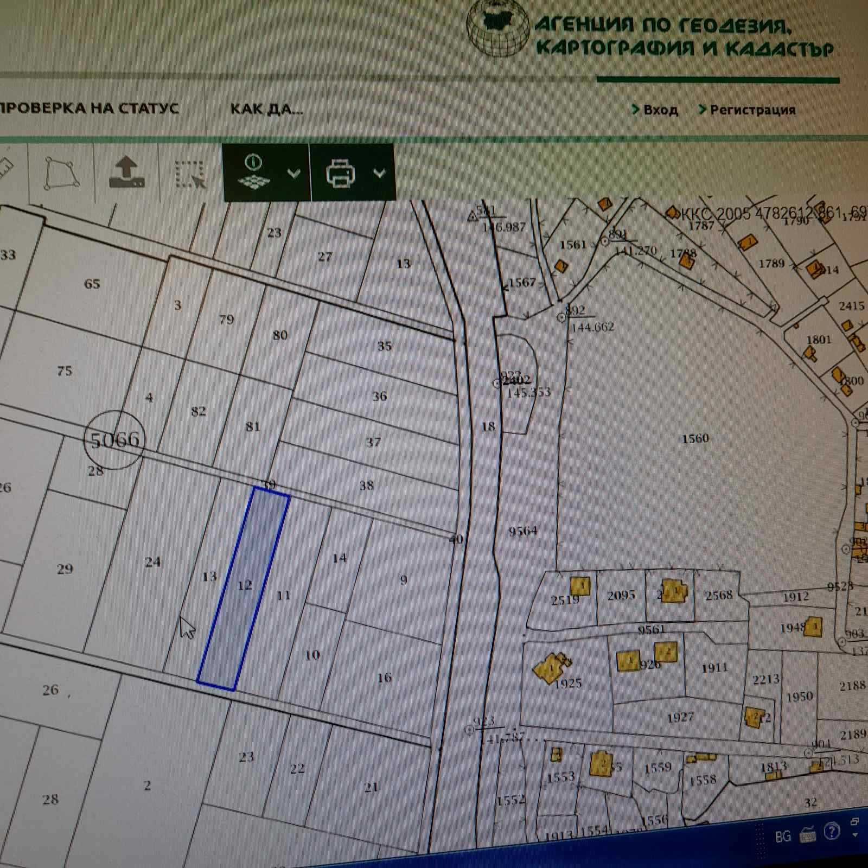Pick parcel 27 on the map
This screenshot has height=868, width=868.
[324, 257]
